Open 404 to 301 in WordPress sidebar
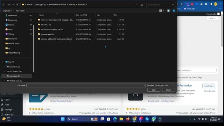Screen dimensions: 224x126 point(9,114)
